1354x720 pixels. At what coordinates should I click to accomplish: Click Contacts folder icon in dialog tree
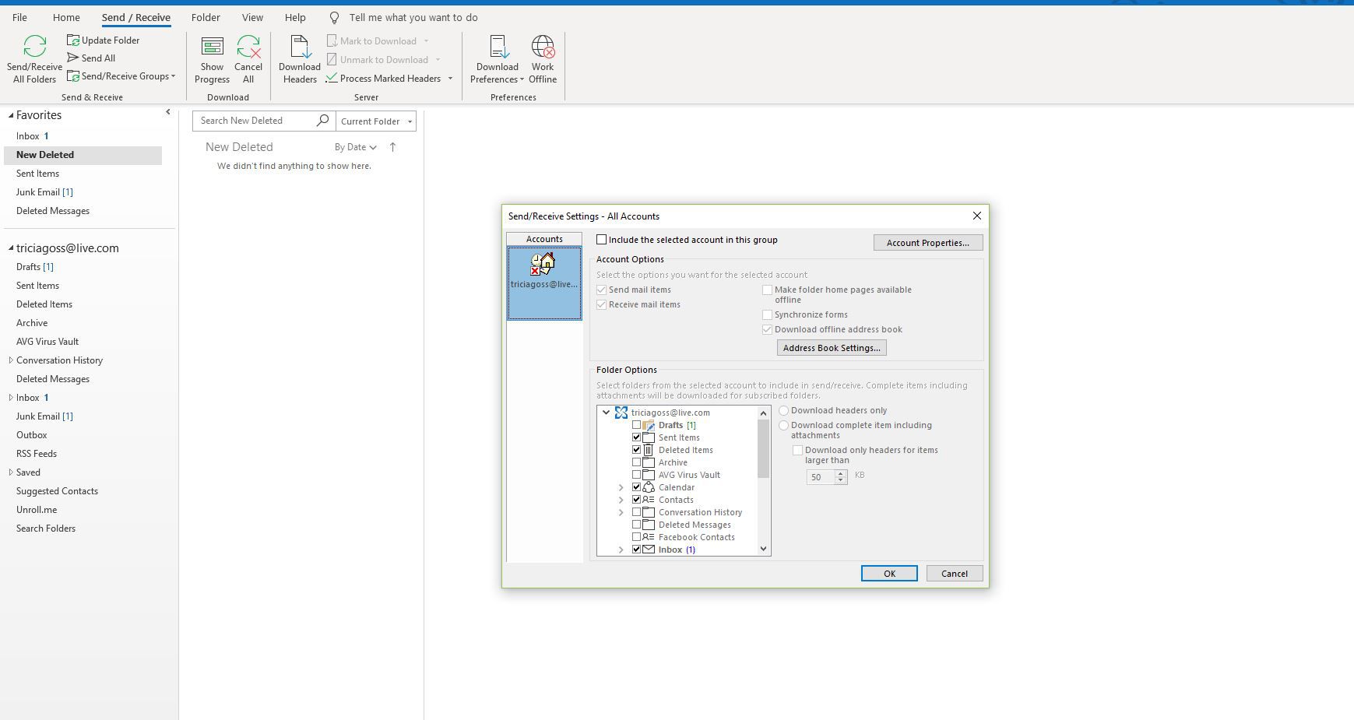(x=648, y=500)
